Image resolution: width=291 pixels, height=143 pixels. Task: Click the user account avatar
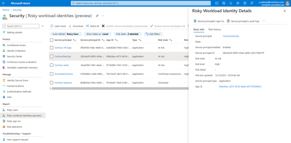click(x=287, y=3)
